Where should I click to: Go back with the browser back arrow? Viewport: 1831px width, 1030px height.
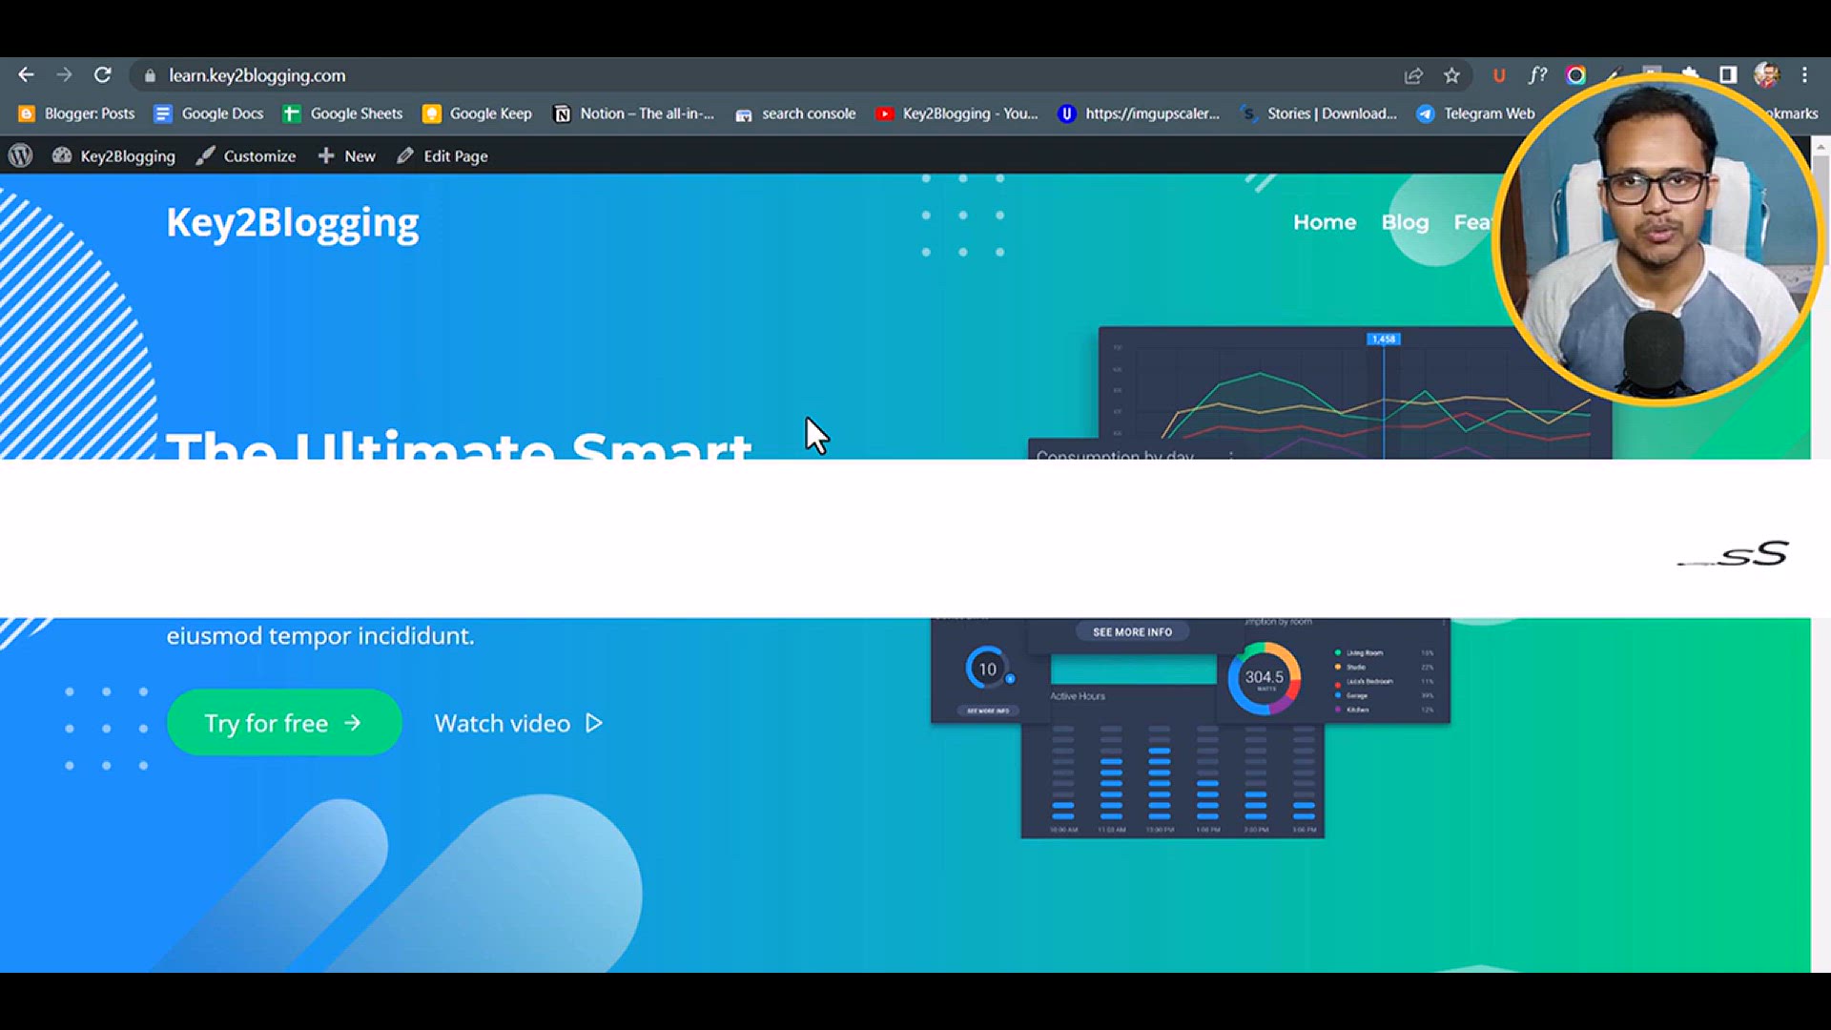tap(26, 74)
